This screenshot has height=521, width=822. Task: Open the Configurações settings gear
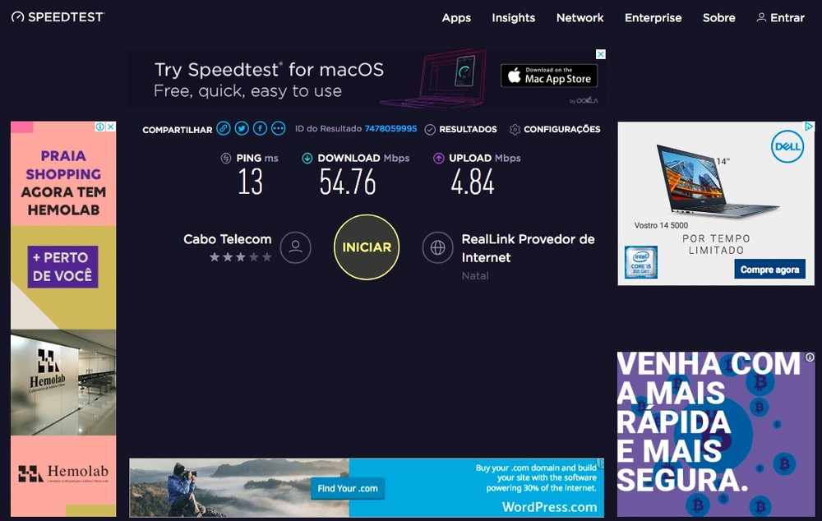tap(555, 129)
